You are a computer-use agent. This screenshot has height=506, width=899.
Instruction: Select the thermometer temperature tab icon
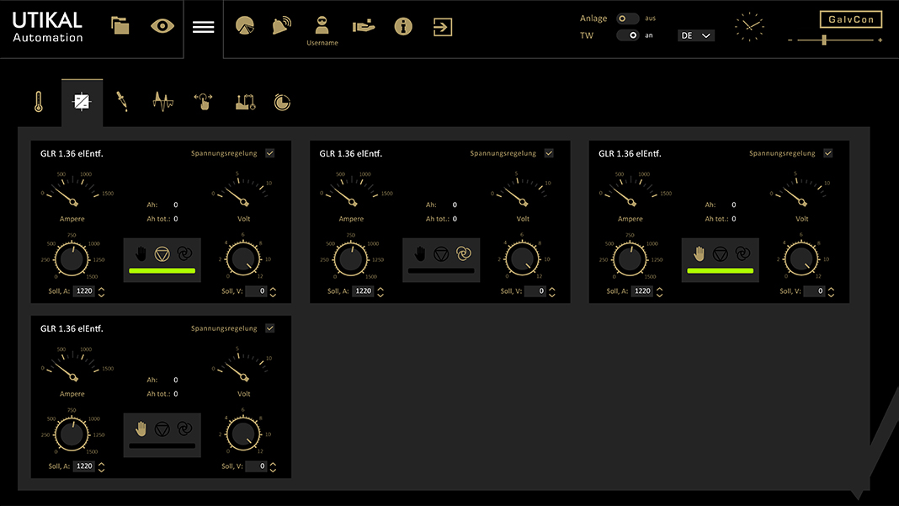(x=39, y=102)
